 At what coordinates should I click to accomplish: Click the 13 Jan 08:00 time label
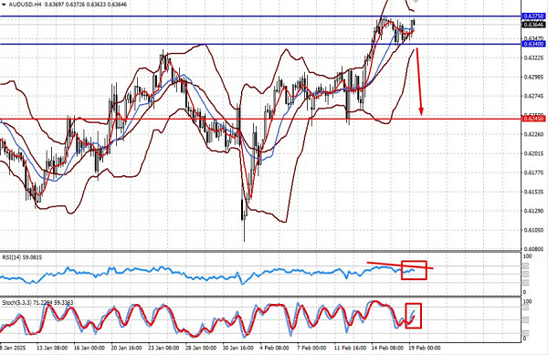click(52, 348)
